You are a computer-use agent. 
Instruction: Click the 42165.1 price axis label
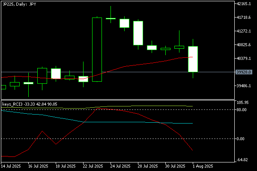click(244, 4)
